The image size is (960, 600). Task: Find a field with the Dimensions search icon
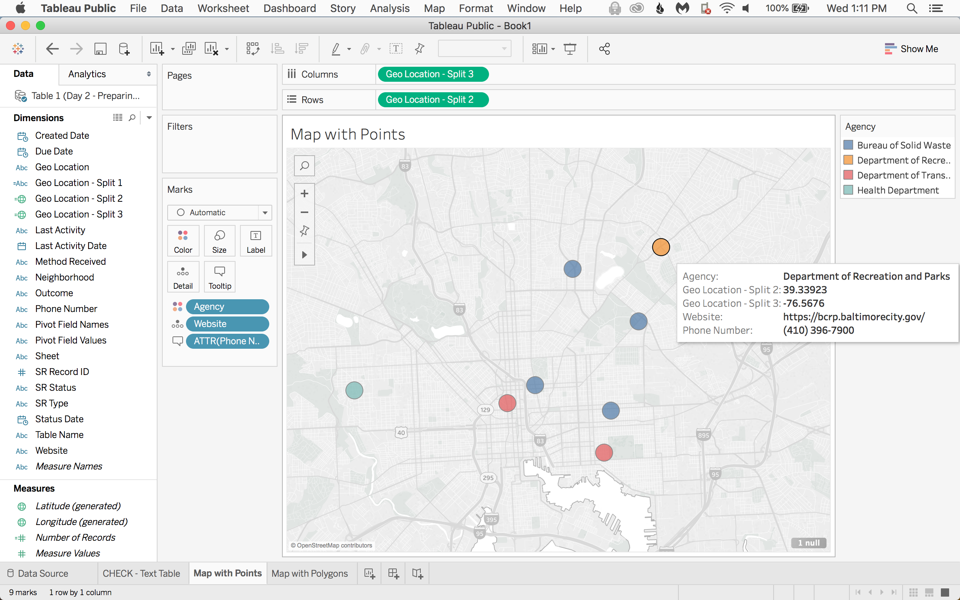132,117
